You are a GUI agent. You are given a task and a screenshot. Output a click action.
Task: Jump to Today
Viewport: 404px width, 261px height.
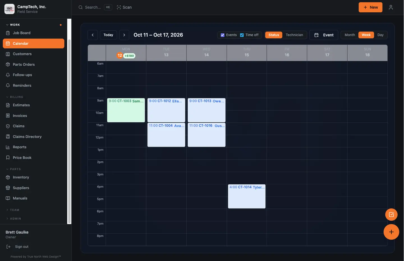tap(108, 35)
